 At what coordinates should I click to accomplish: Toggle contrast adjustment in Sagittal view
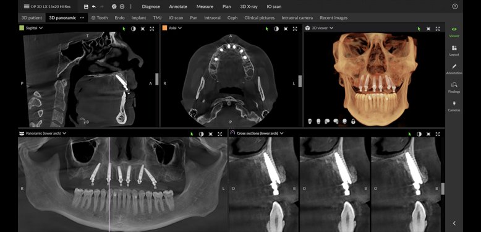[x=133, y=28]
